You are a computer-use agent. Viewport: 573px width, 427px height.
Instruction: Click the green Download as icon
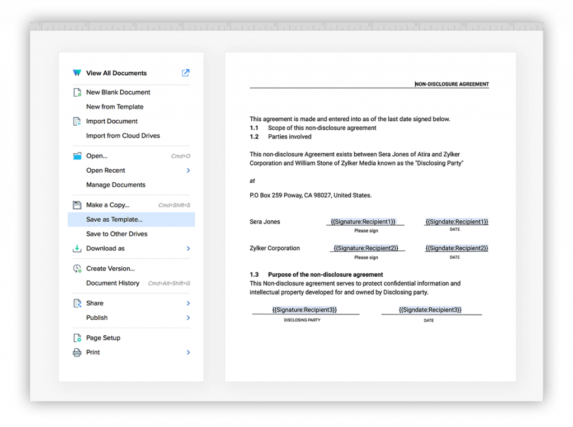[x=77, y=249]
